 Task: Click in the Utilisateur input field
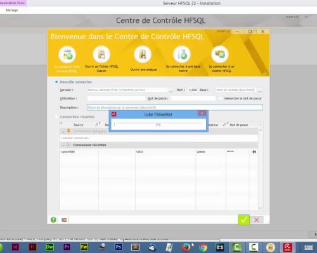pyautogui.click(x=116, y=99)
